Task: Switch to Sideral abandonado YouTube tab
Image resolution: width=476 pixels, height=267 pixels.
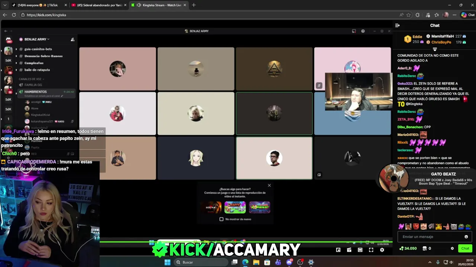Action: click(x=99, y=5)
